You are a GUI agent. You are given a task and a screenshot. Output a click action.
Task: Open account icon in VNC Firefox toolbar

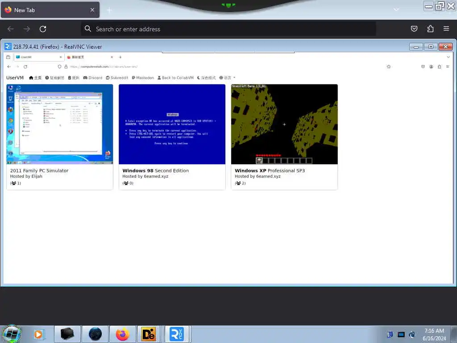tap(431, 67)
